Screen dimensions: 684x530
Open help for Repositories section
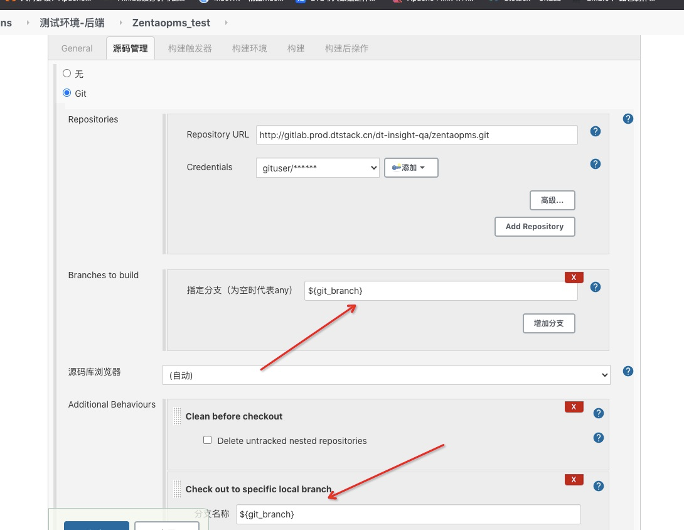(x=628, y=119)
